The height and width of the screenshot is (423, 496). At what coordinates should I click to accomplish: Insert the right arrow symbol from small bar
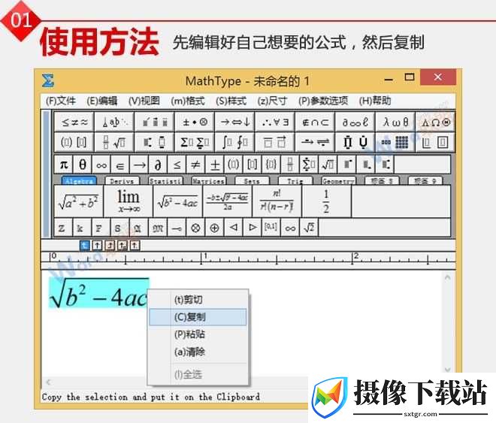point(139,165)
